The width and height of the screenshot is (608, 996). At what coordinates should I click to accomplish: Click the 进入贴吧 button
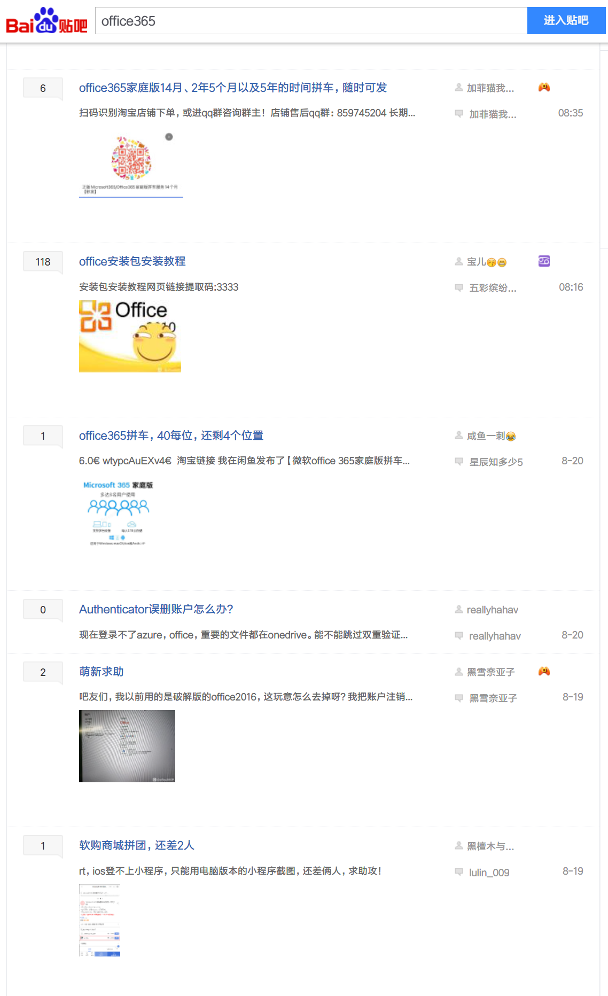[566, 21]
